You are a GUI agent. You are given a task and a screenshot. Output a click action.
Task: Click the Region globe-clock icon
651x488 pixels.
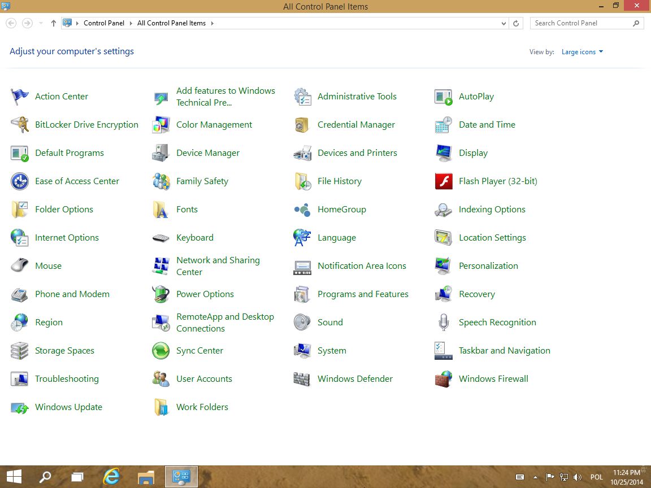coord(20,323)
